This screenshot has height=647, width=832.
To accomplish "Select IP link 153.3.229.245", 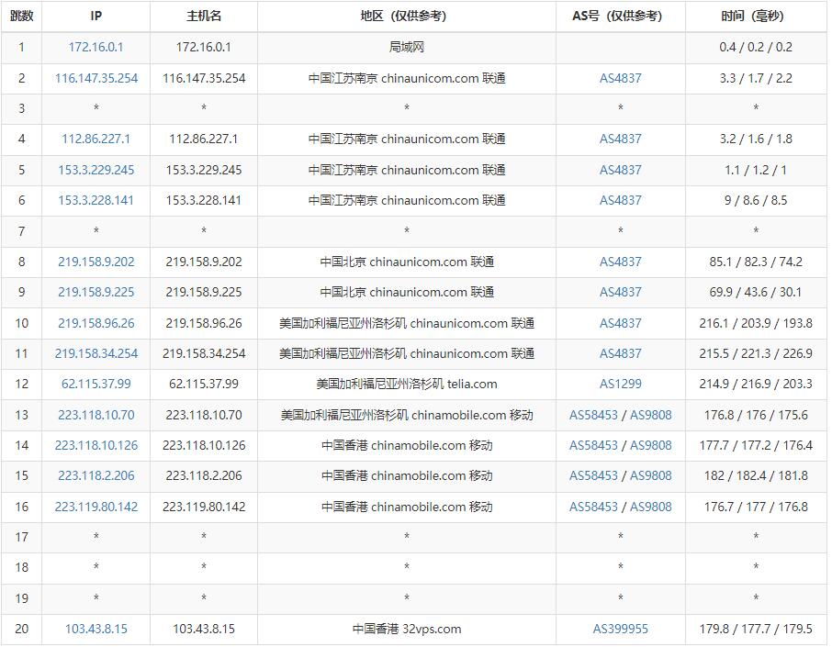I will coord(96,170).
